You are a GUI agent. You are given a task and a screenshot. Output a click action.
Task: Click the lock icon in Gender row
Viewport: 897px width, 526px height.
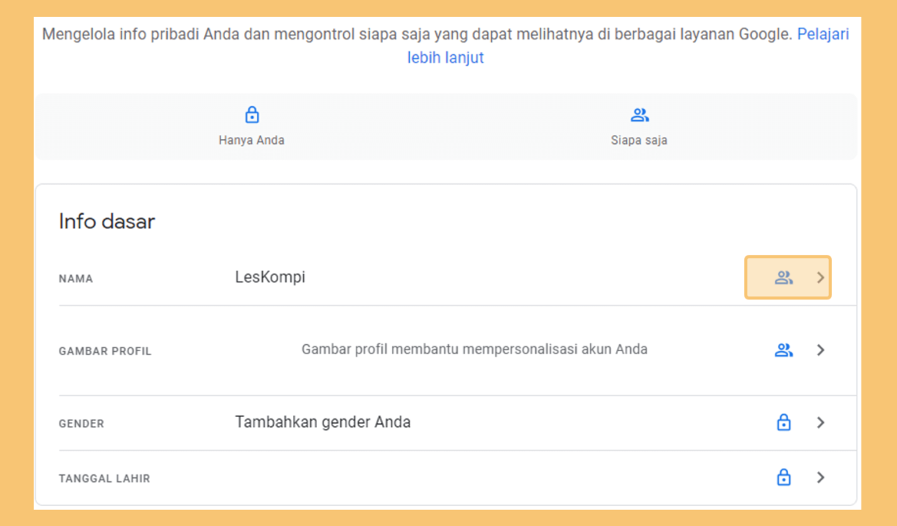pyautogui.click(x=784, y=422)
